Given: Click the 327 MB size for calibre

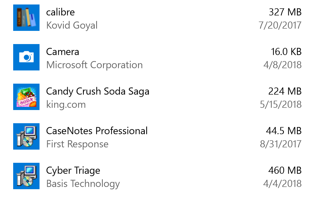Looking at the screenshot, I should tap(285, 12).
